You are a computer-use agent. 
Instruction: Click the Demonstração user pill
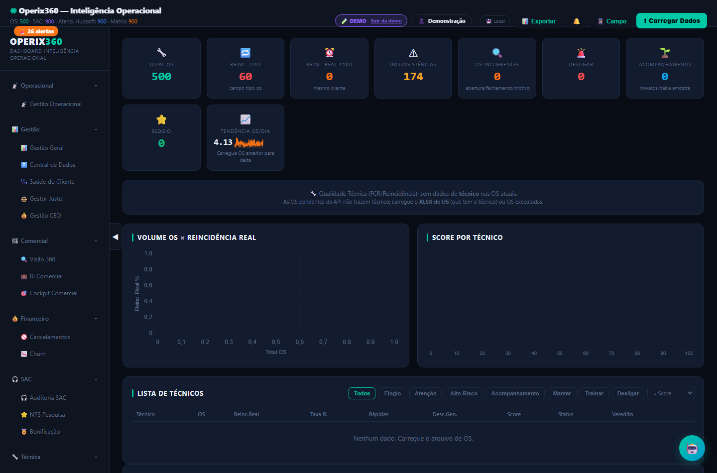coord(442,21)
